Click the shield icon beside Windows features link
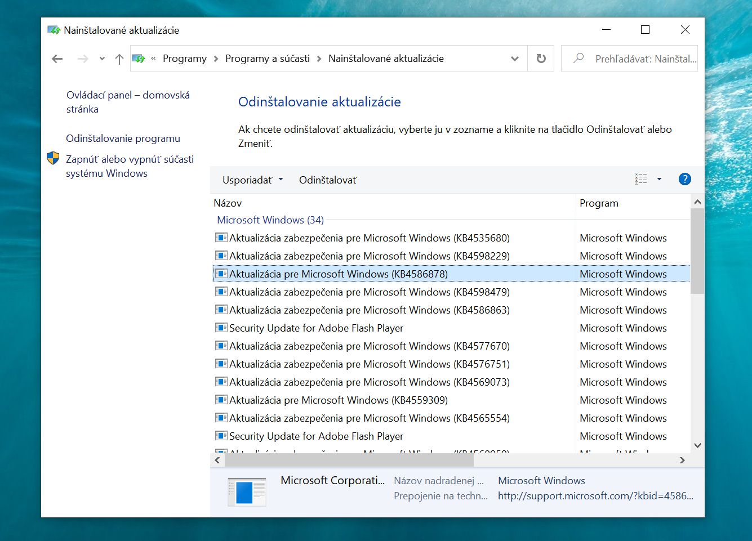752x541 pixels. (53, 158)
